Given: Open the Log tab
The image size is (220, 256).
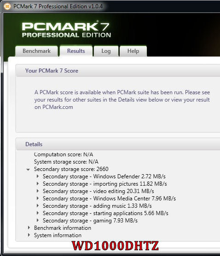Looking at the screenshot, I should point(106,51).
